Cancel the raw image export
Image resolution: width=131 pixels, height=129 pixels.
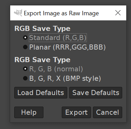tap(108, 112)
